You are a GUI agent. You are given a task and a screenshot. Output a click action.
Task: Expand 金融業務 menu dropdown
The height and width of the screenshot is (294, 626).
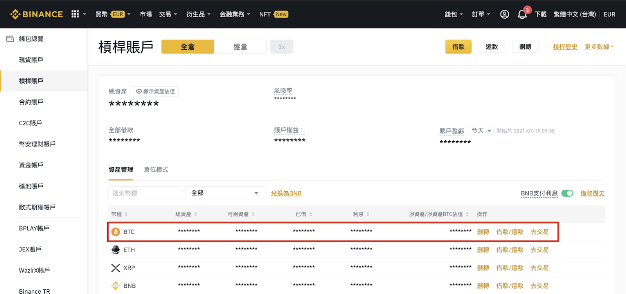235,14
